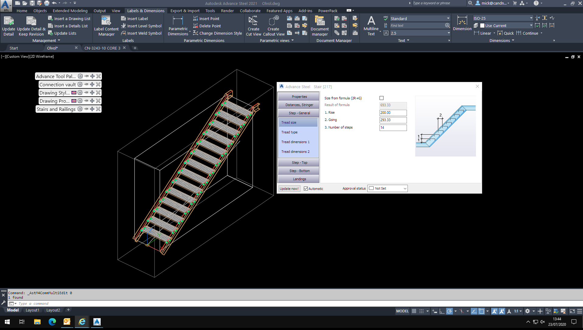Viewport: 583px width, 330px height.
Task: Open the Standard text style dropdown
Action: pos(420,18)
